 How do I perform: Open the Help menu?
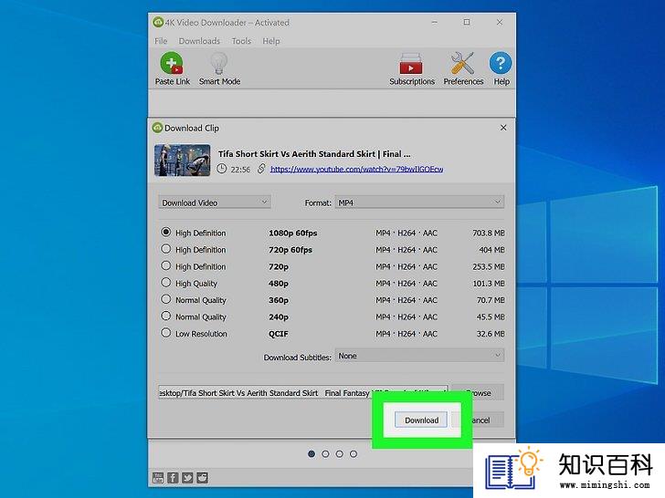click(271, 41)
